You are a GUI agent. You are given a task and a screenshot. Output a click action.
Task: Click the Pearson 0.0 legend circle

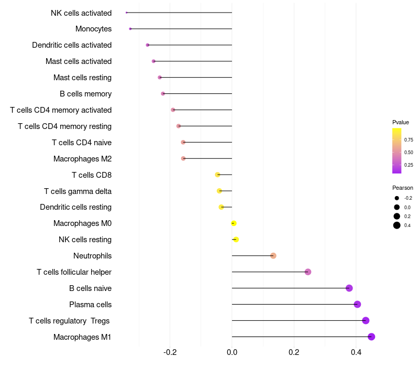[x=397, y=207]
